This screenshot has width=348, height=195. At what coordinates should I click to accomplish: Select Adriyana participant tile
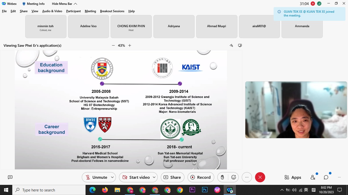coord(174,26)
